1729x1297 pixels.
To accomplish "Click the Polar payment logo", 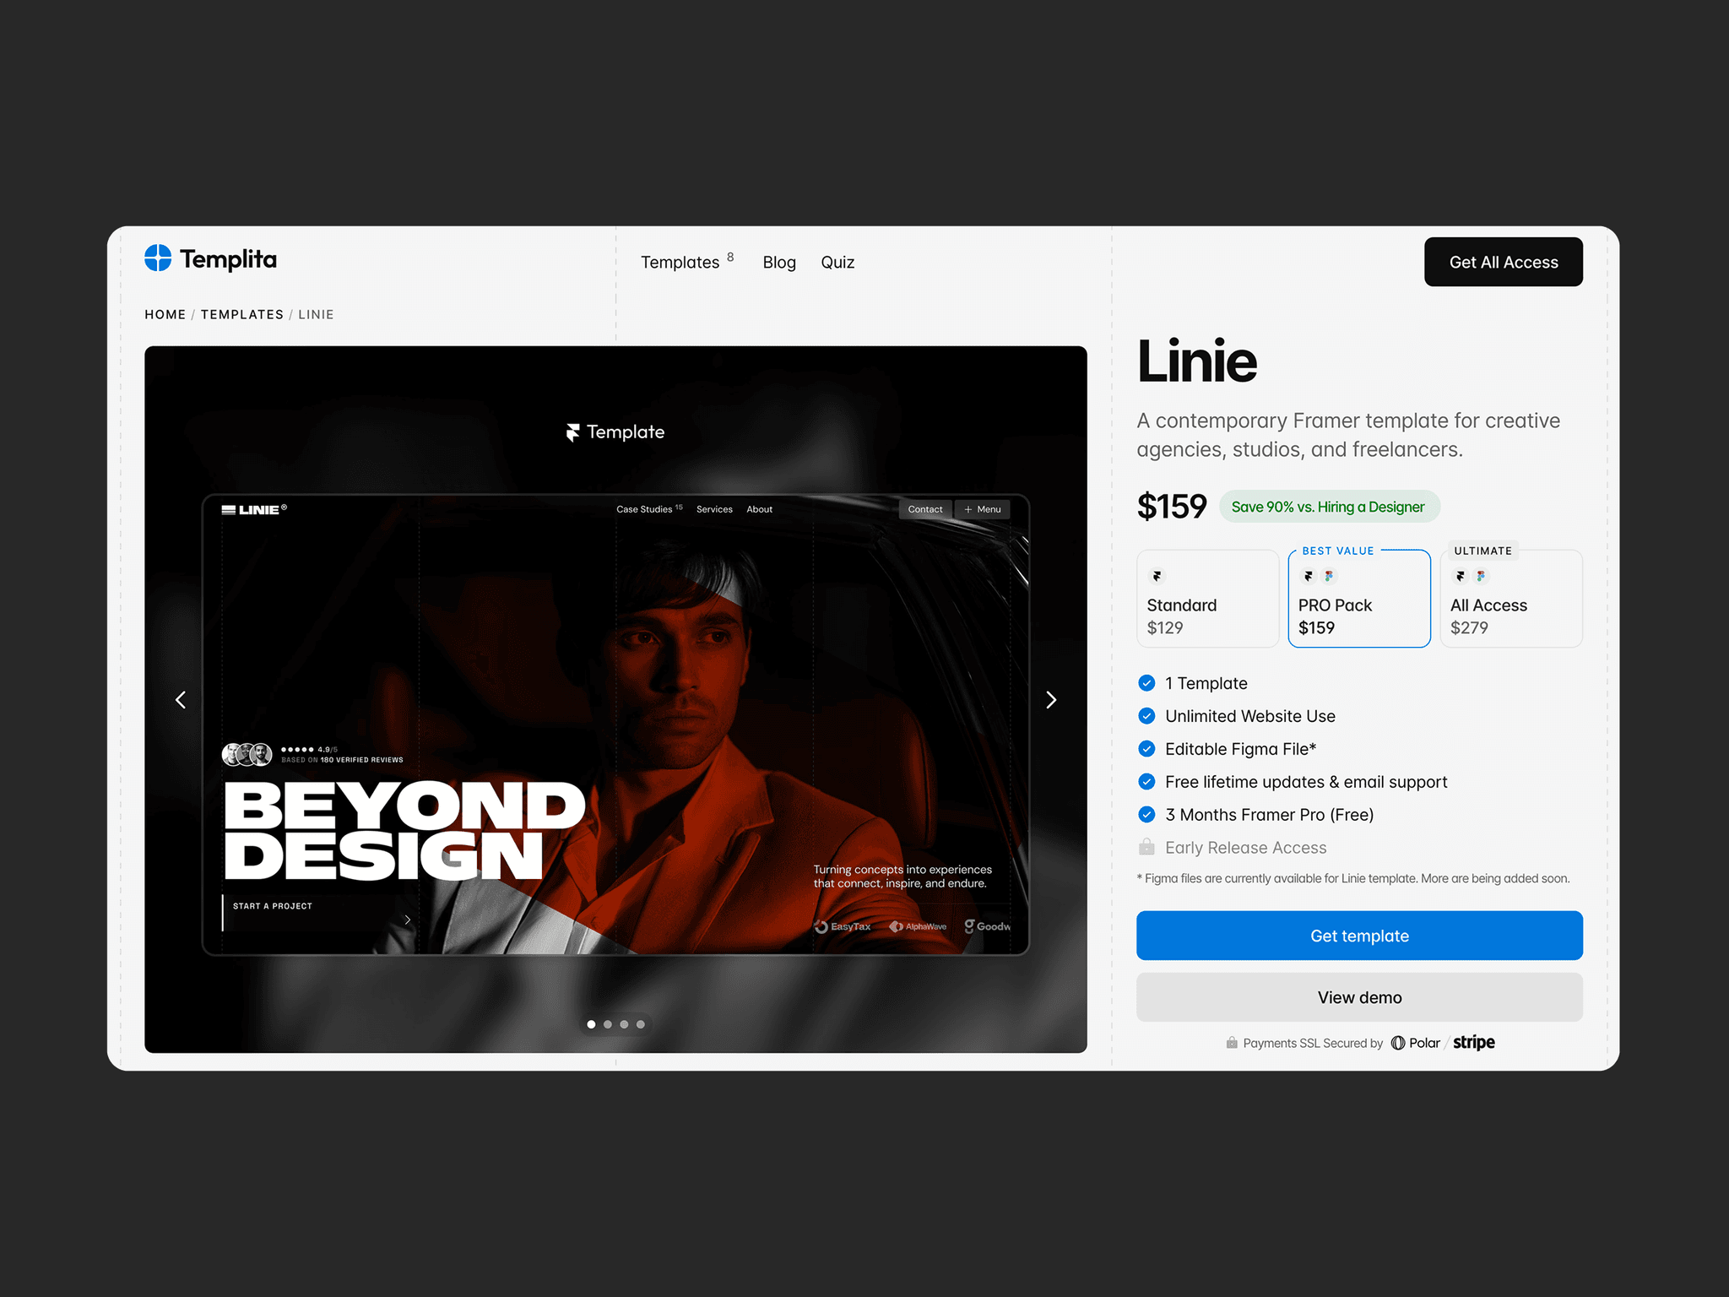I will [x=1415, y=1043].
